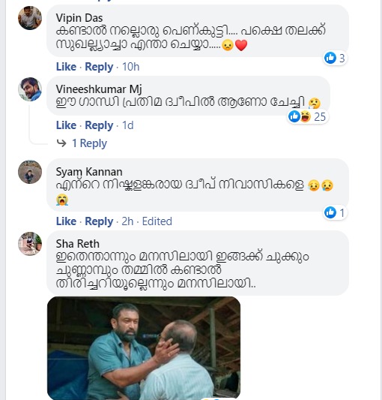Open Syam Kannan's profile avatar

tap(30, 172)
